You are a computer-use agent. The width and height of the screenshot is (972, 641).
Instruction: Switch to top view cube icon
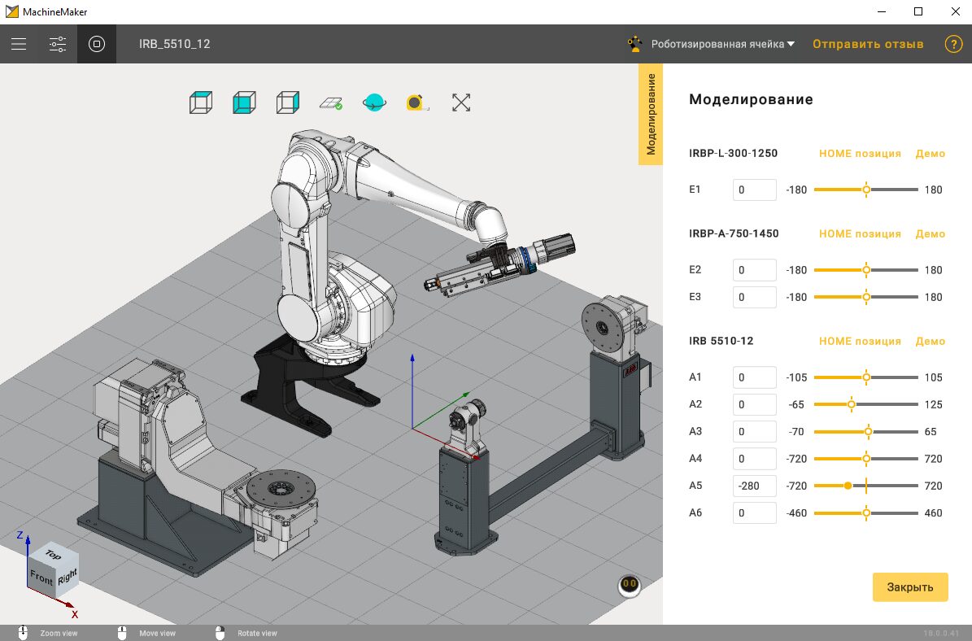201,102
